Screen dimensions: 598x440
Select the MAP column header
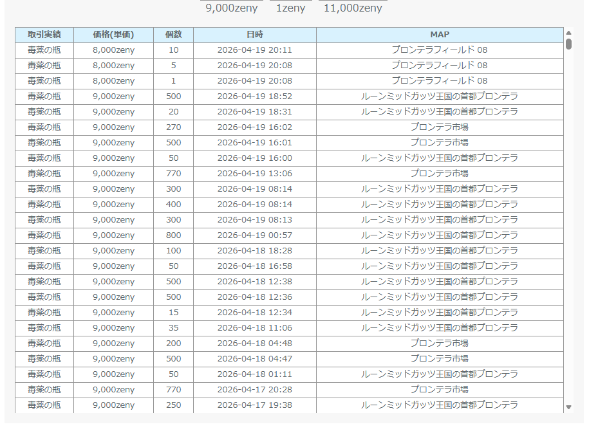pos(440,35)
